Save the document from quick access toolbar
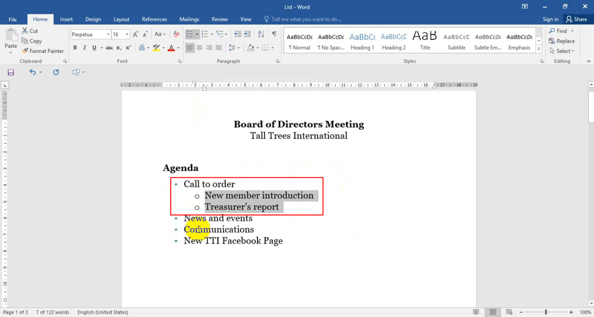The height and width of the screenshot is (317, 594). point(11,72)
